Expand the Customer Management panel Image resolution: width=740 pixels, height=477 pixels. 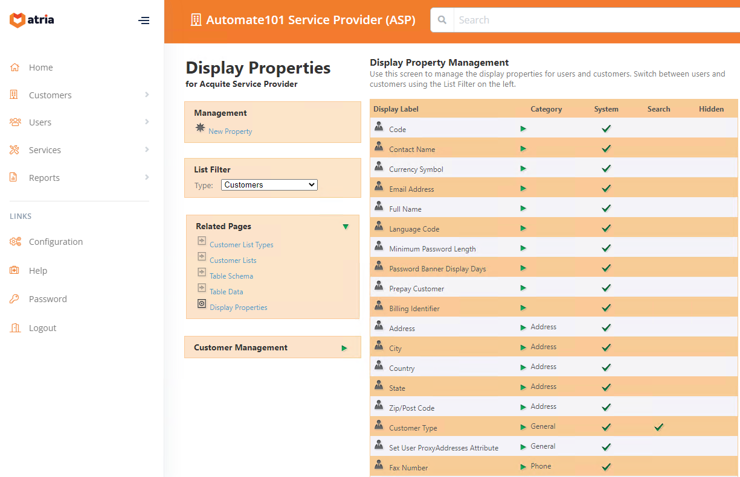coord(344,348)
